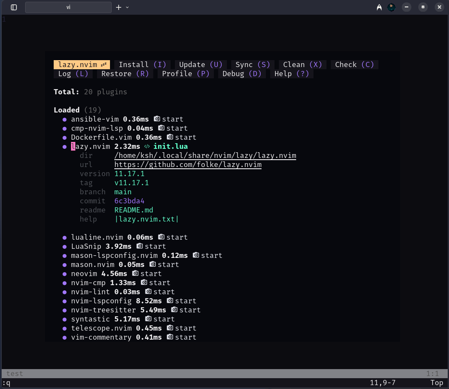The height and width of the screenshot is (389, 449).
Task: Toggle the sidebar panel icon
Action: [14, 7]
